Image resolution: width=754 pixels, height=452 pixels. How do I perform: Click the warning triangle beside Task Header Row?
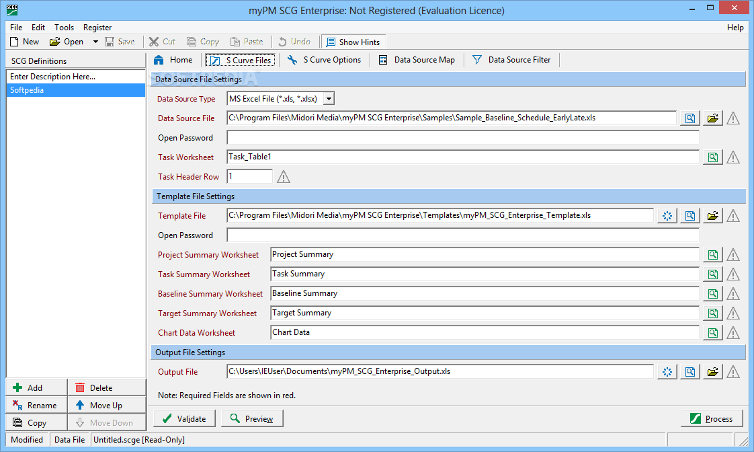coord(284,177)
